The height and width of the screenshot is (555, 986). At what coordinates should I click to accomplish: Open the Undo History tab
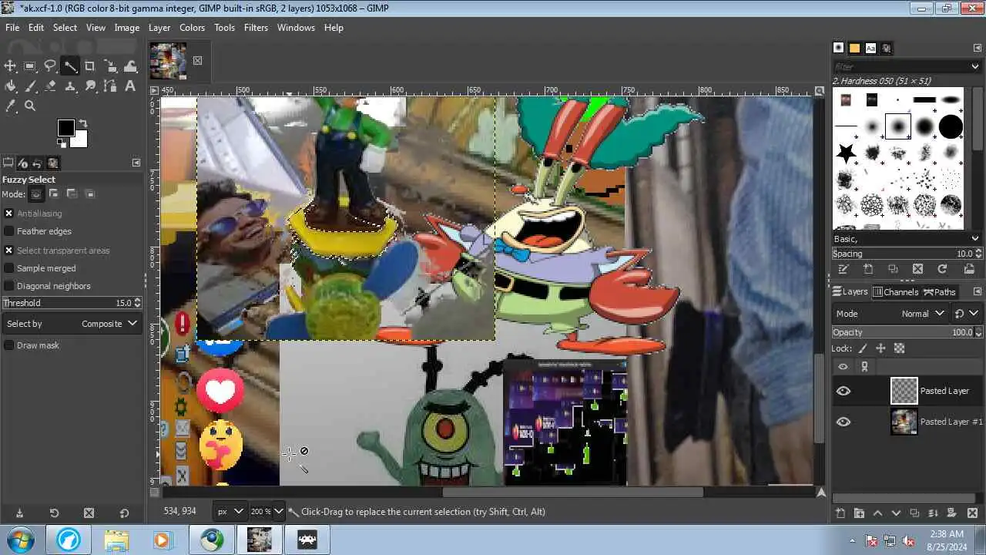coord(37,163)
